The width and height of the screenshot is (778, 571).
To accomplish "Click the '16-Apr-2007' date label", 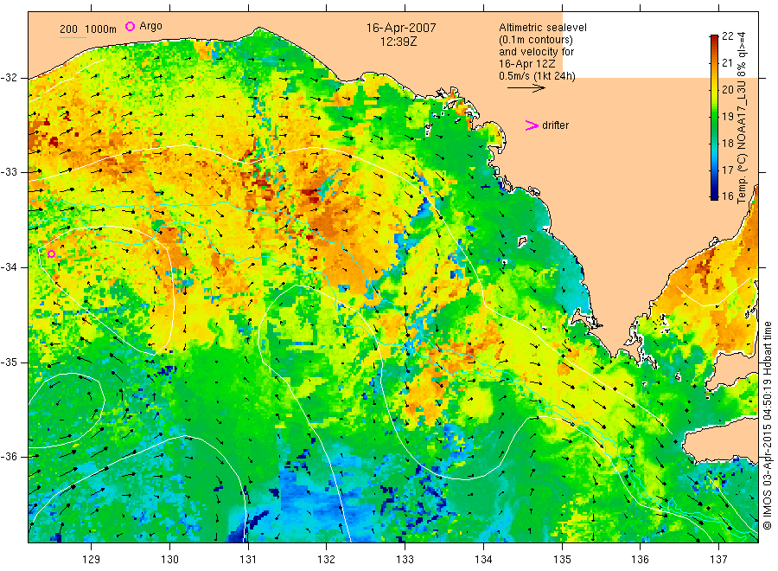I will (401, 28).
